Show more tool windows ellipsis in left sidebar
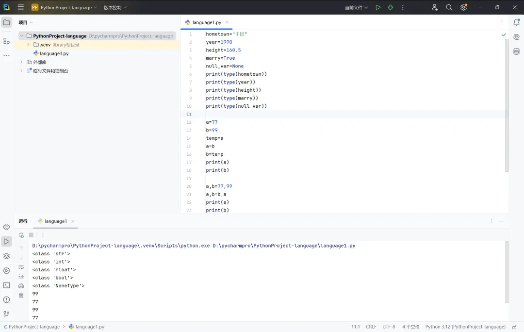The height and width of the screenshot is (332, 524). [x=6, y=55]
